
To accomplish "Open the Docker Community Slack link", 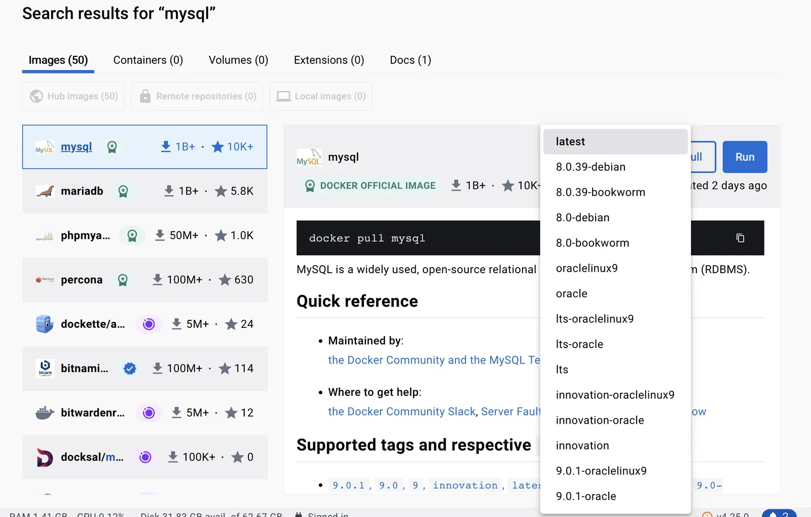I will pos(401,412).
